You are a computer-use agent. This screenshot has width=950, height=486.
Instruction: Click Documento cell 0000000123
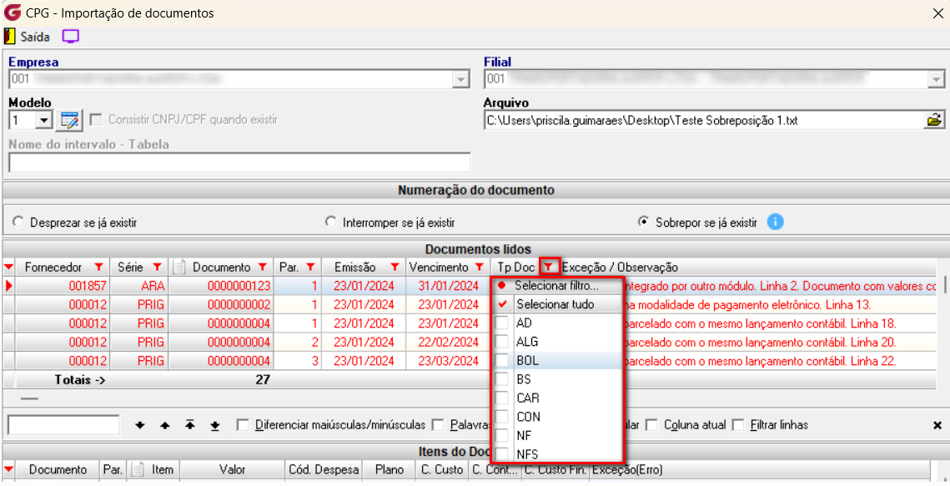pos(221,286)
